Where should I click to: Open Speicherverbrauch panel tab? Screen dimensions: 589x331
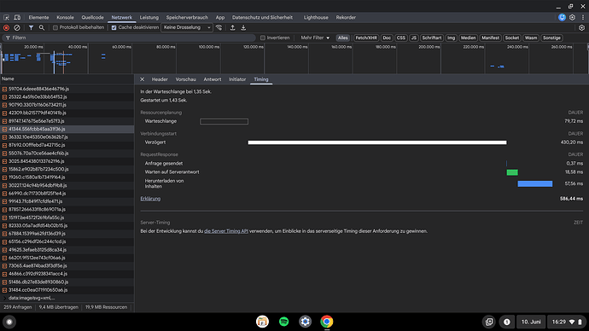point(187,17)
